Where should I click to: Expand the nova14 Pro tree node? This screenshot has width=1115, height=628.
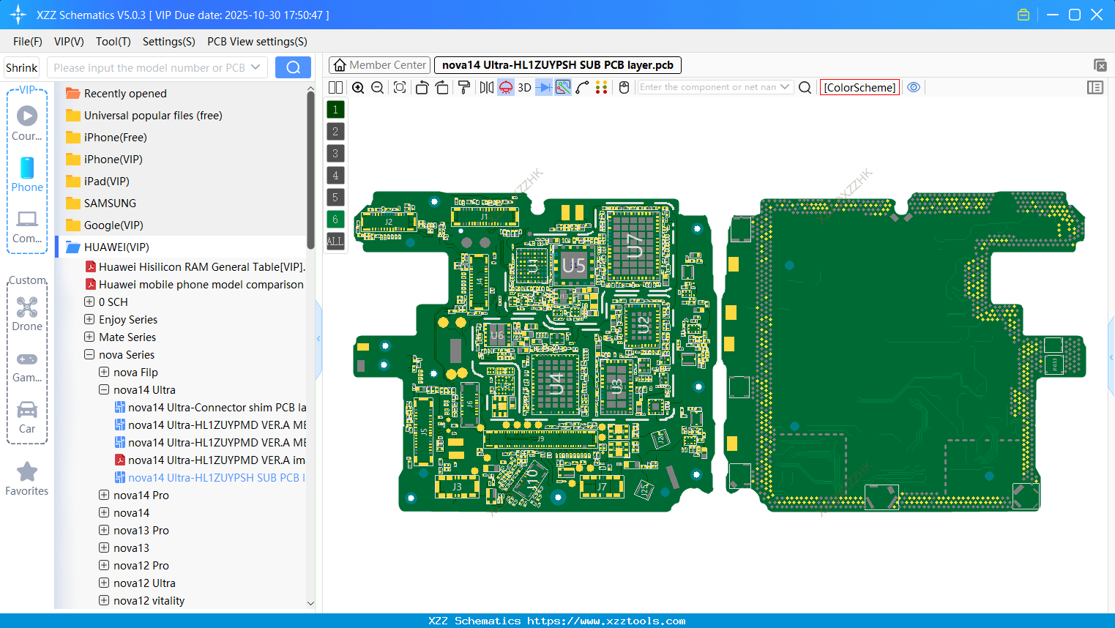104,496
